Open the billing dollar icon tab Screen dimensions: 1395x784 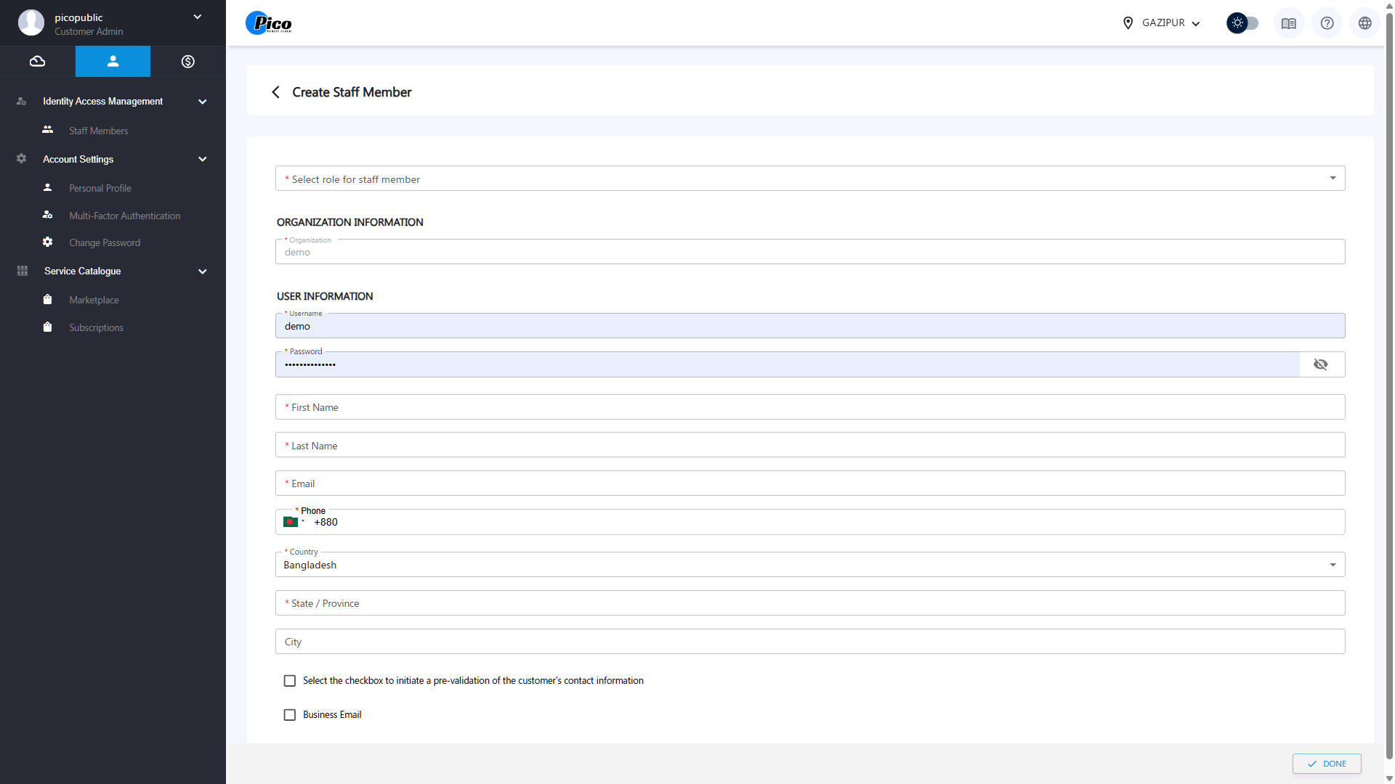click(x=187, y=62)
